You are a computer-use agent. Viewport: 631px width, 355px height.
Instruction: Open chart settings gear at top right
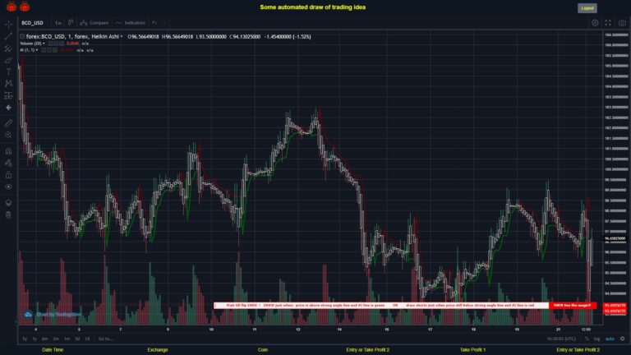click(x=595, y=23)
